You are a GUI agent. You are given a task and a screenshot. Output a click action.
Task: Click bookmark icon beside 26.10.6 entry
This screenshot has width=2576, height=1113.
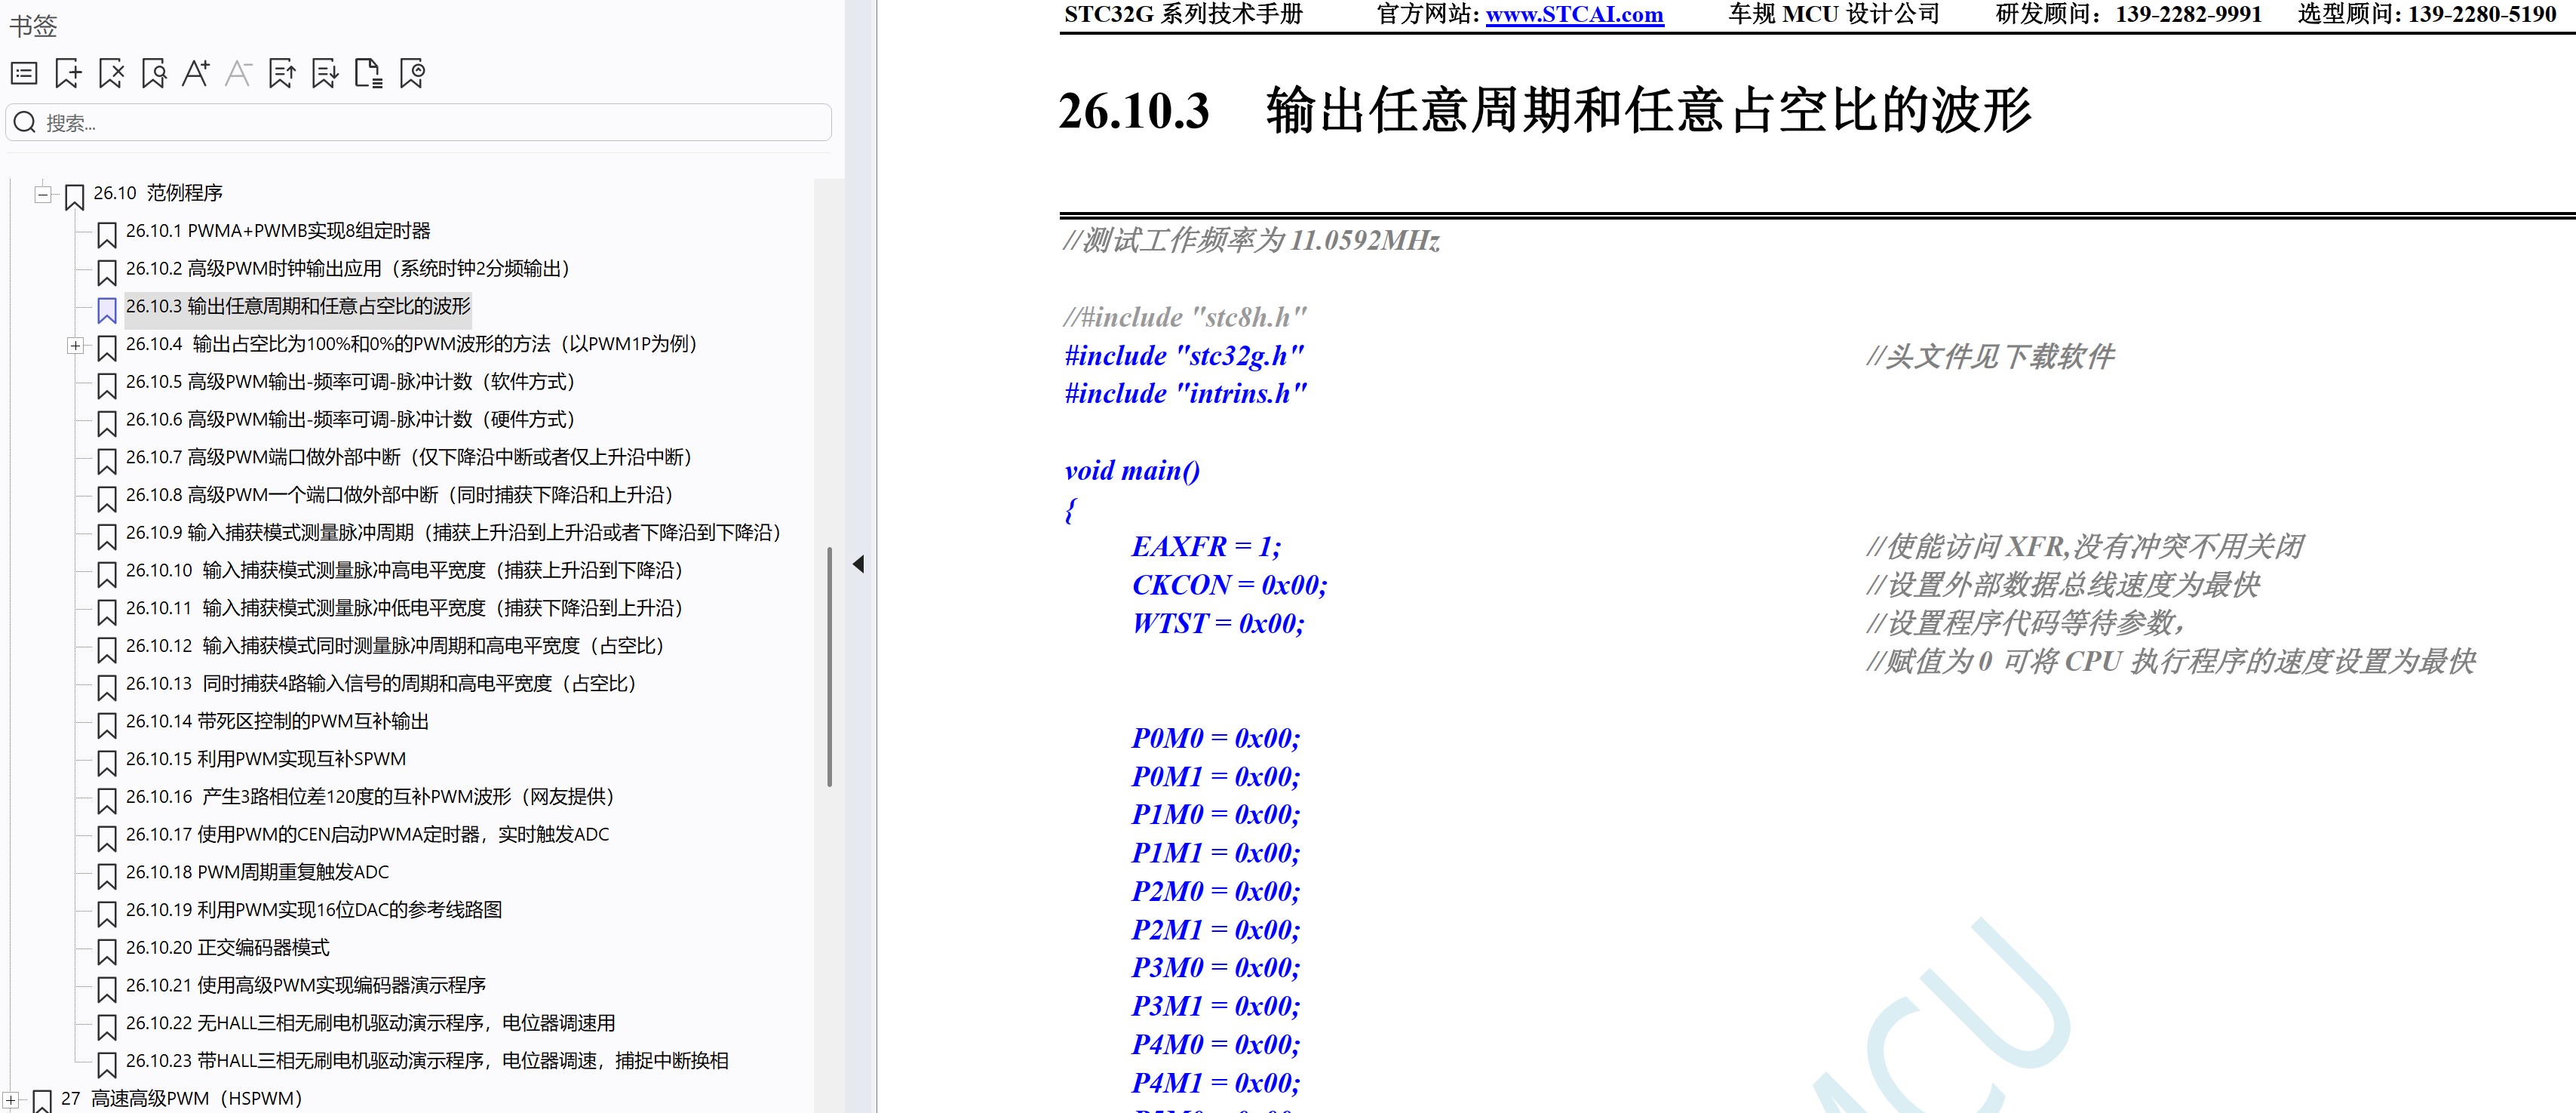107,424
